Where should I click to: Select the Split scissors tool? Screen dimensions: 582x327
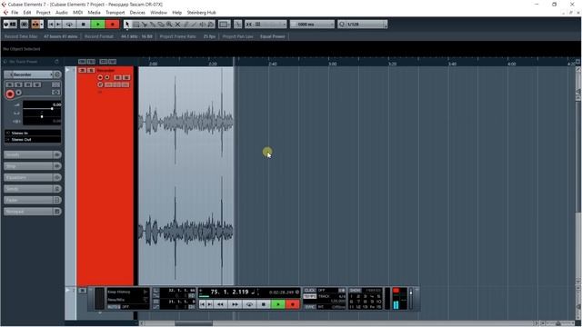pos(145,25)
